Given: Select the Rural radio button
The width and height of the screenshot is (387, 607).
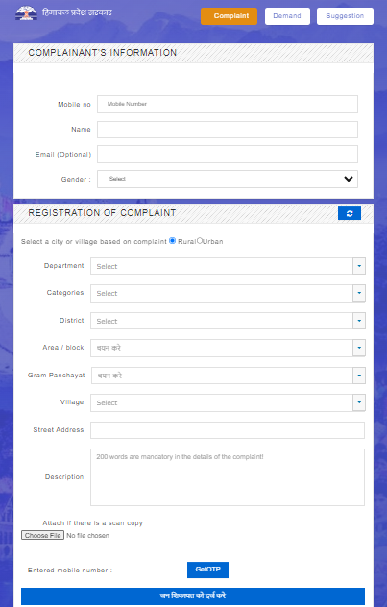Looking at the screenshot, I should (172, 241).
